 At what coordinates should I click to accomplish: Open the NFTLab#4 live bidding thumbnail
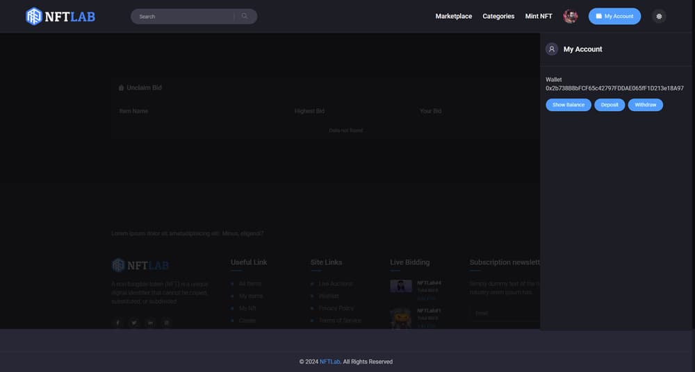(x=401, y=286)
